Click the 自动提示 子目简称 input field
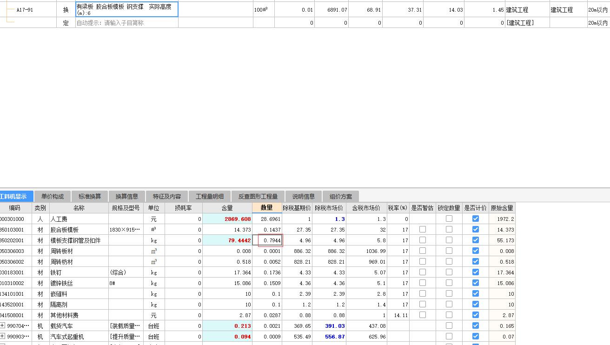610x345 pixels. point(127,22)
